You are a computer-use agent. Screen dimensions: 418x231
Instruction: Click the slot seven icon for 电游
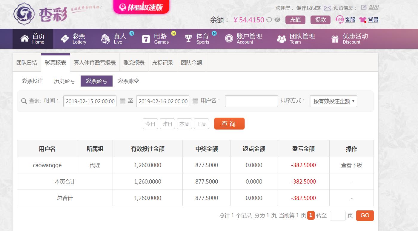pyautogui.click(x=146, y=39)
